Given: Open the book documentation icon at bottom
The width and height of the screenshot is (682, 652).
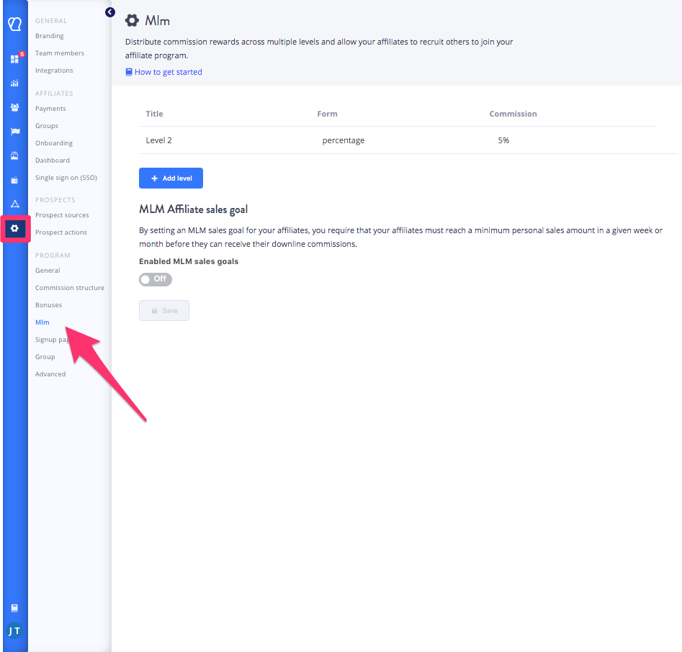Looking at the screenshot, I should 14,607.
